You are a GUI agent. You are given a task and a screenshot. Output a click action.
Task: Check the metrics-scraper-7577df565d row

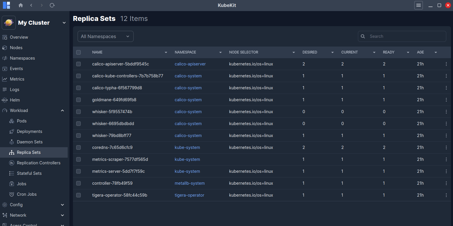78,159
